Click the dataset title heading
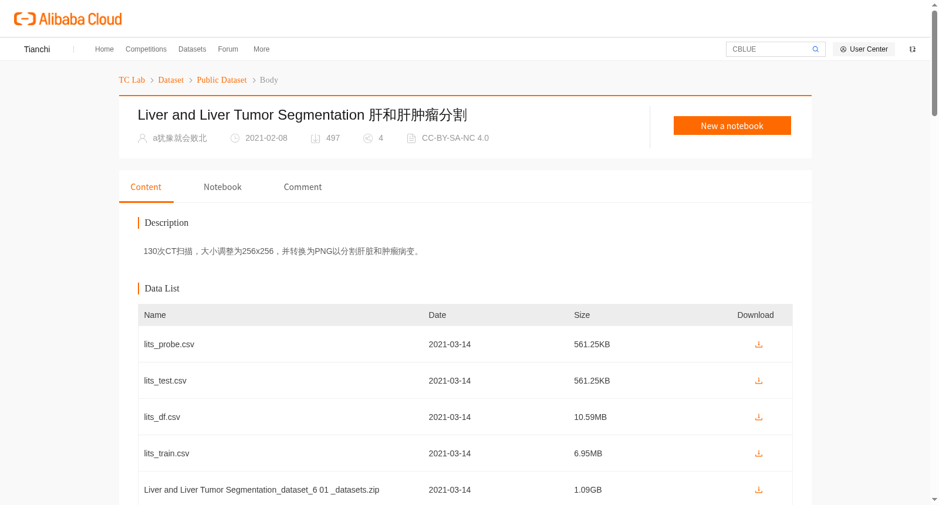Screen dimensions: 939x505 302,115
